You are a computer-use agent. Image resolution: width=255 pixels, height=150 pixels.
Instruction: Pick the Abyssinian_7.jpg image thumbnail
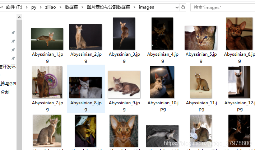[x=47, y=82]
